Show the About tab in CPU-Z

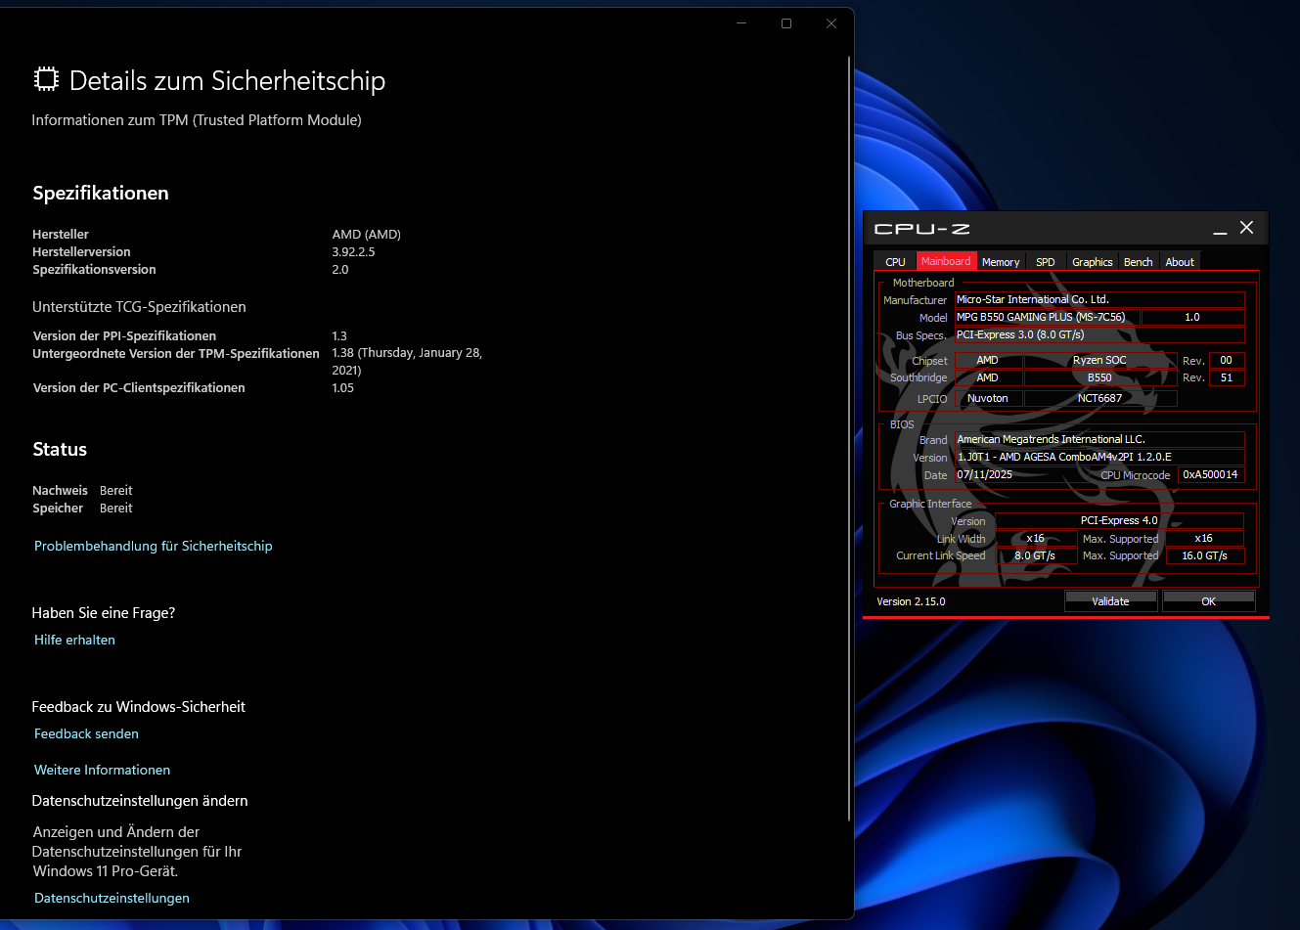tap(1180, 261)
